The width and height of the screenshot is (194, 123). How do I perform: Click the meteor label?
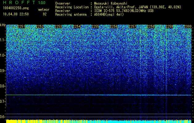point(44,10)
